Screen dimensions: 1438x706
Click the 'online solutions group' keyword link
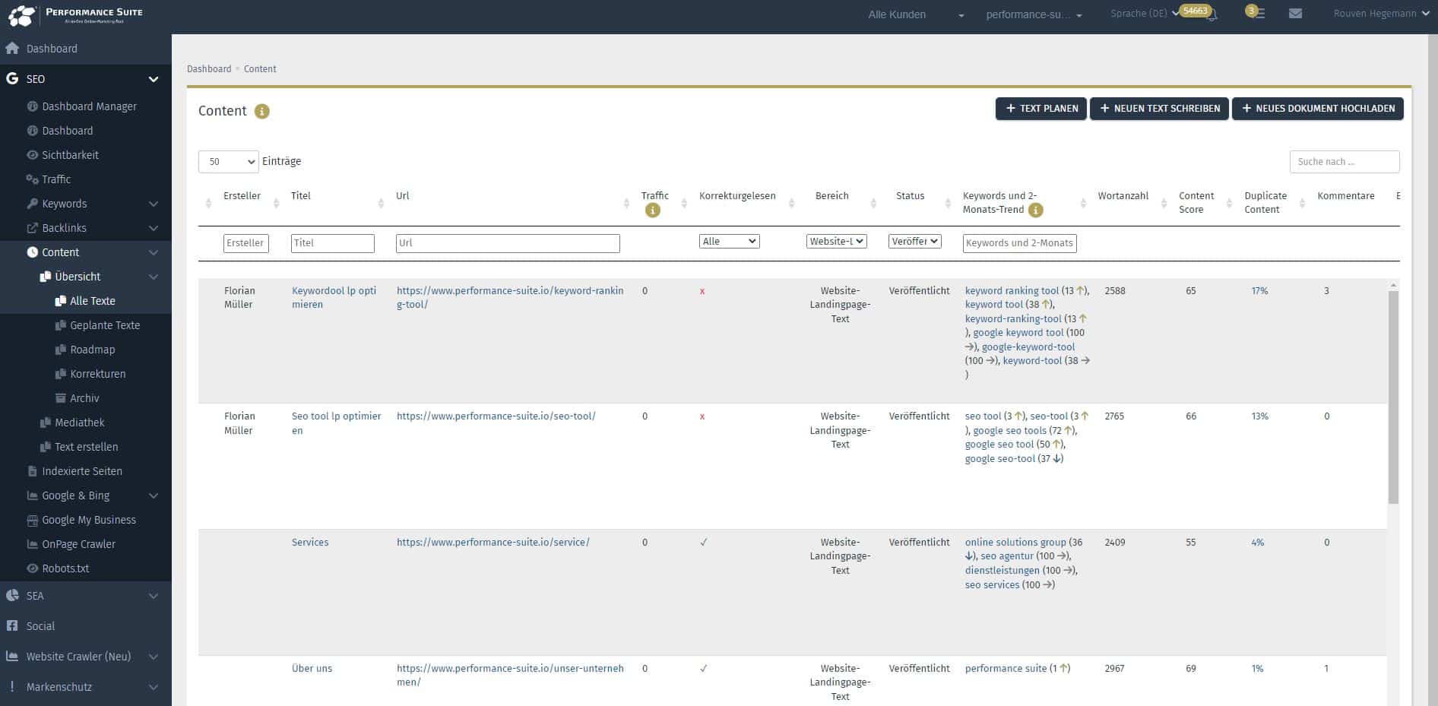pyautogui.click(x=1015, y=543)
